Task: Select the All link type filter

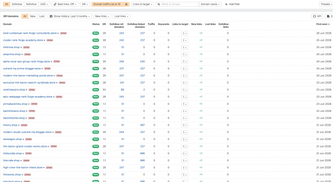Action: coord(7,4)
